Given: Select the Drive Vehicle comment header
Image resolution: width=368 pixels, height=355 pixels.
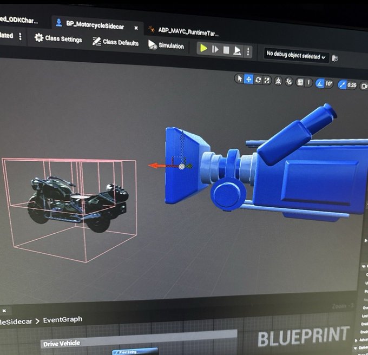Looking at the screenshot, I should (x=139, y=338).
